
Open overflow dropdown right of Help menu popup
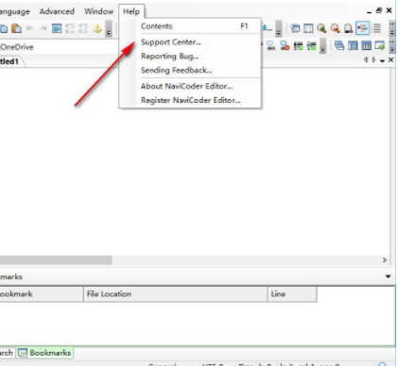click(279, 29)
